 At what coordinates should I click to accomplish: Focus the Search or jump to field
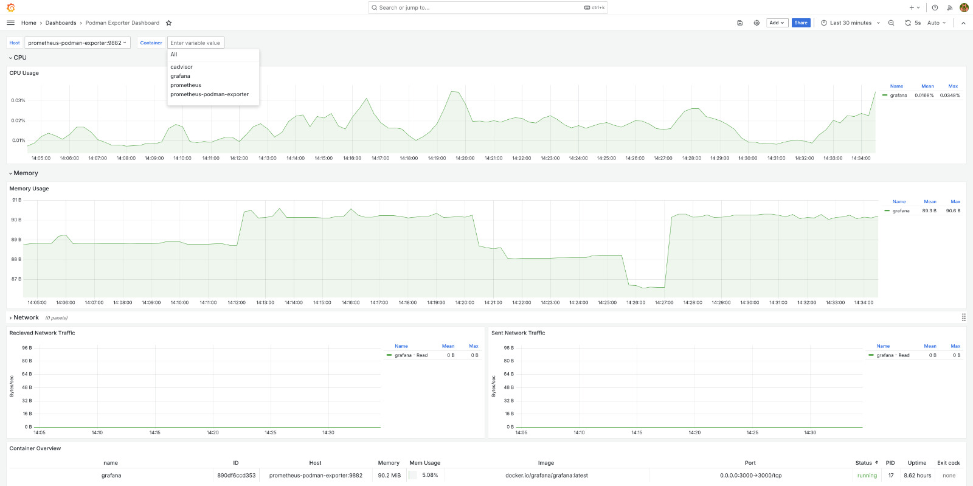(488, 7)
